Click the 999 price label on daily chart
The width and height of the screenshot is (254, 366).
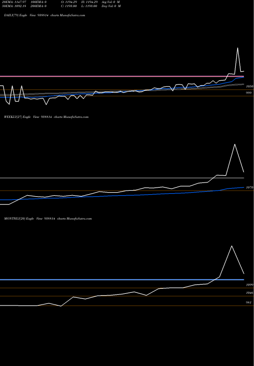coord(249,93)
